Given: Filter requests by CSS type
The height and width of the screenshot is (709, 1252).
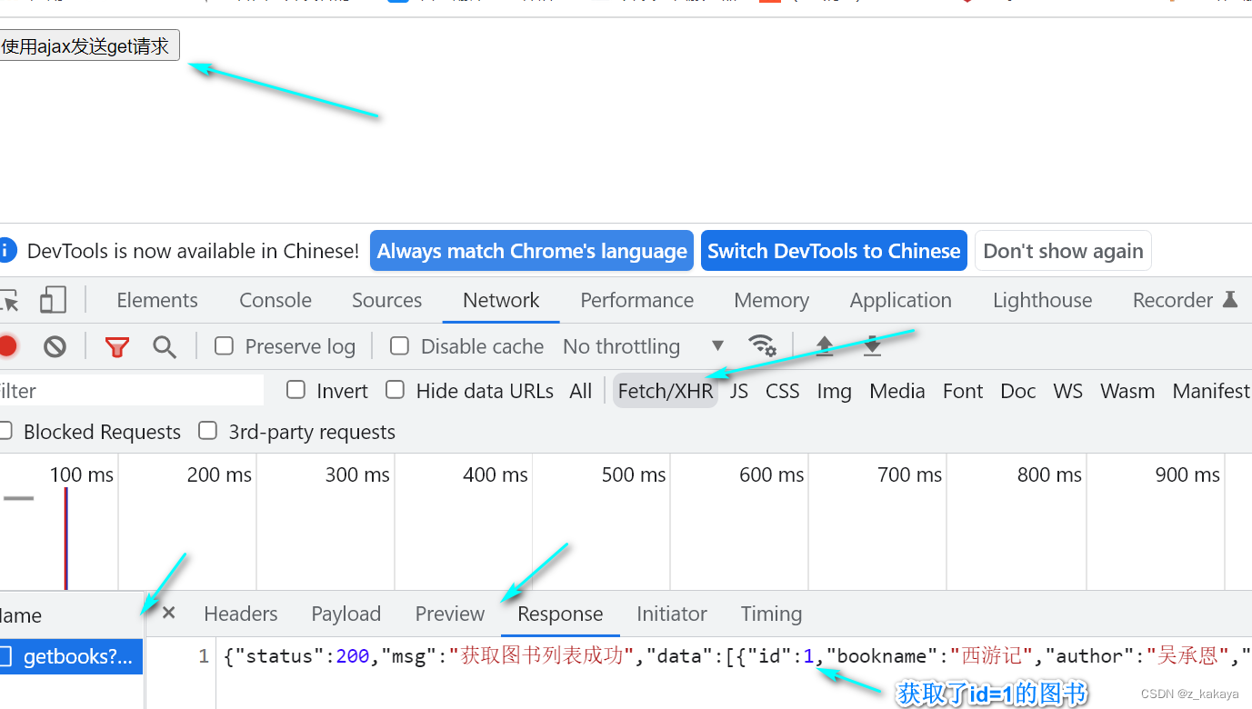Looking at the screenshot, I should [782, 391].
